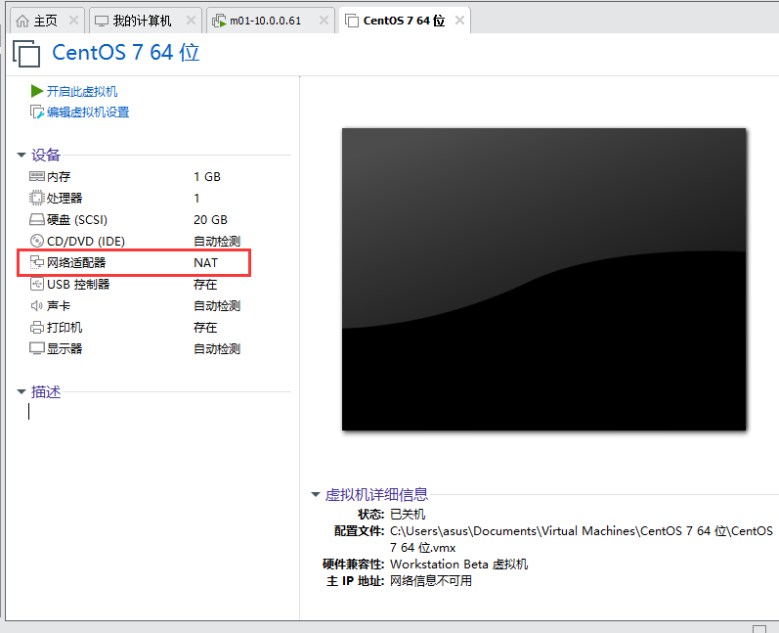Viewport: 779px width, 633px height.
Task: Click the network adapter (网络适配器) icon
Action: tap(37, 262)
